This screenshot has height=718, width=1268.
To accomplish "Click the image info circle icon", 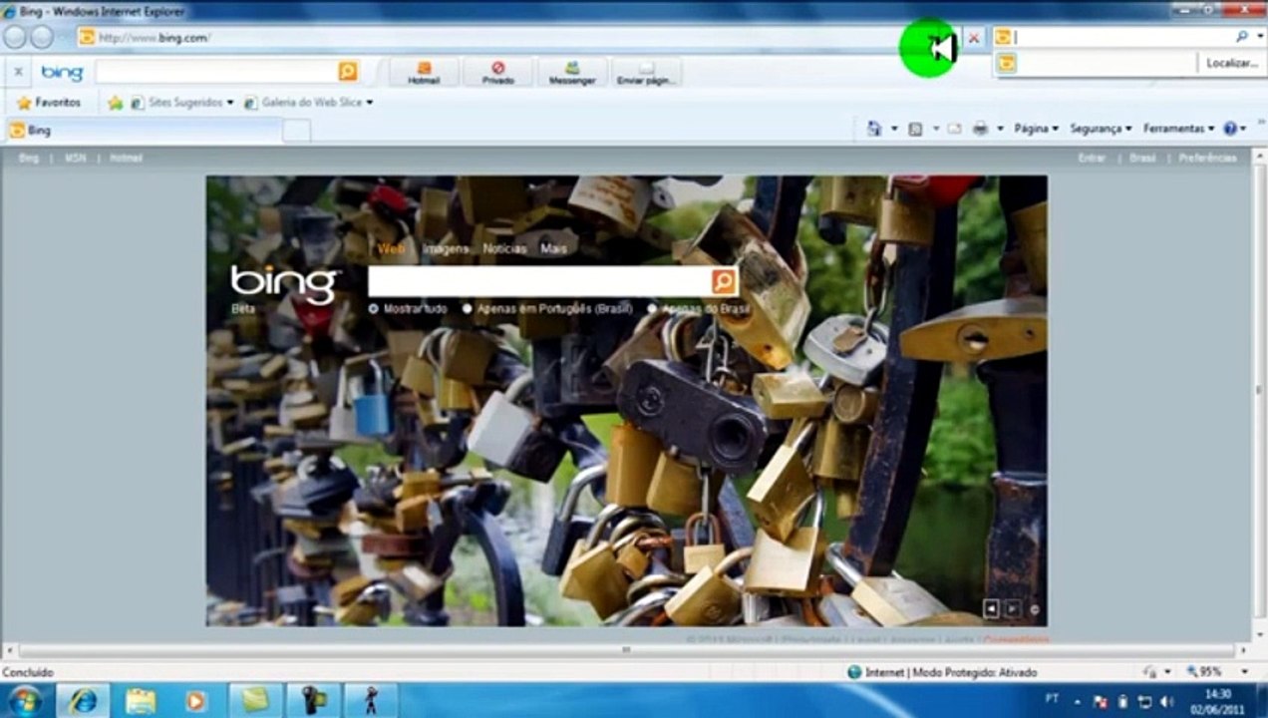I will [1035, 609].
